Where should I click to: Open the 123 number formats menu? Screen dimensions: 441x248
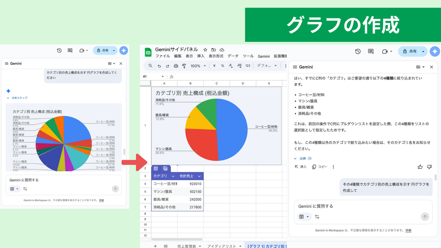pos(248,66)
